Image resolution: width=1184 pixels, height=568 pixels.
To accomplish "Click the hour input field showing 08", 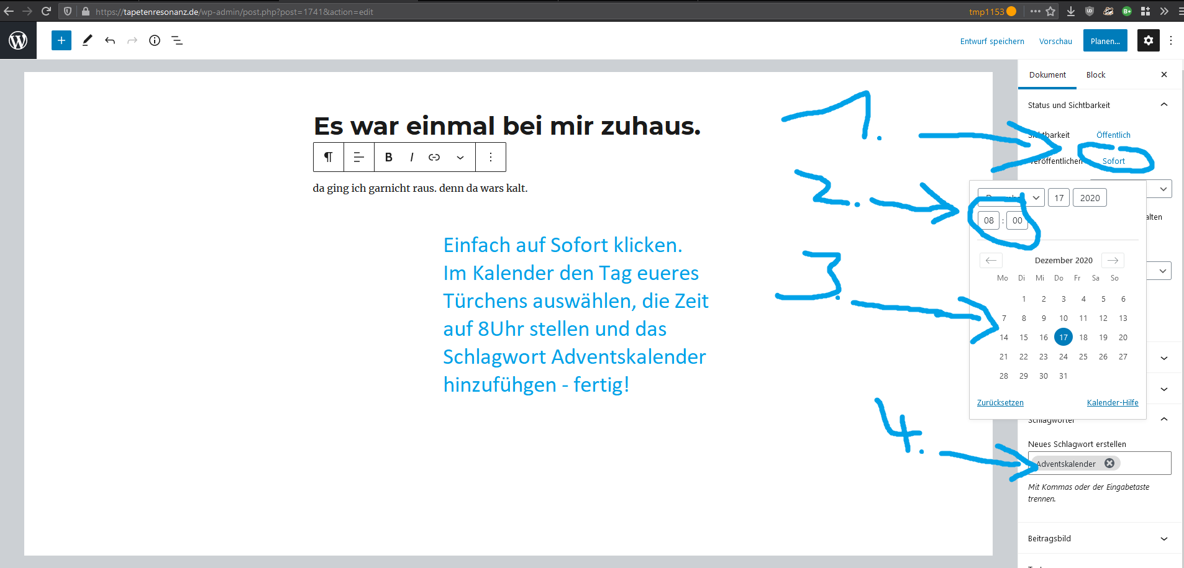I will coord(988,220).
